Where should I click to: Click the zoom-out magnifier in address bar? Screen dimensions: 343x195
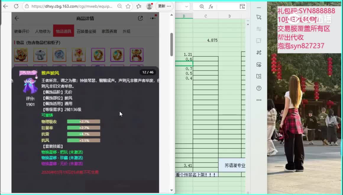click(x=119, y=6)
